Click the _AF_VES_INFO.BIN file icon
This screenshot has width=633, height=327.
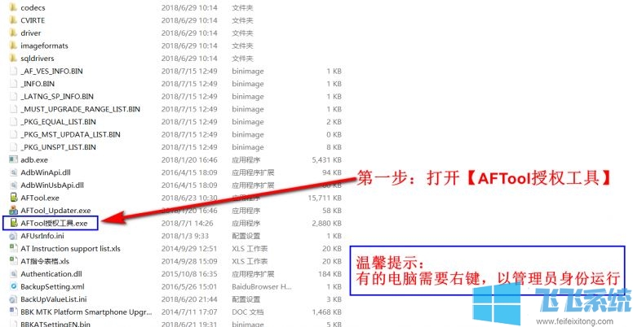point(13,71)
